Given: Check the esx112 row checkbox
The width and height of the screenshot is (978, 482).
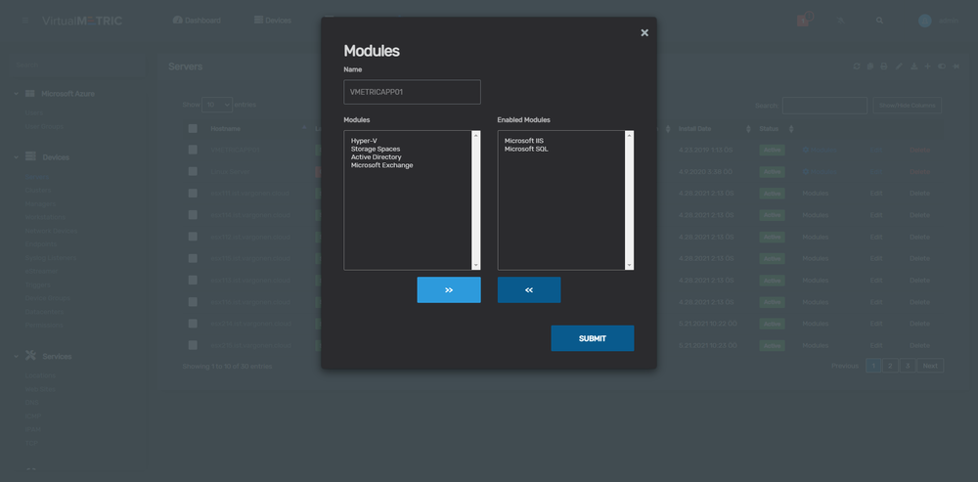Looking at the screenshot, I should click(193, 237).
